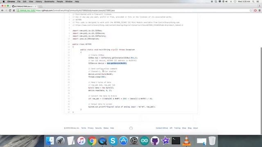Open the red Opera-style extension icon

tap(255, 11)
